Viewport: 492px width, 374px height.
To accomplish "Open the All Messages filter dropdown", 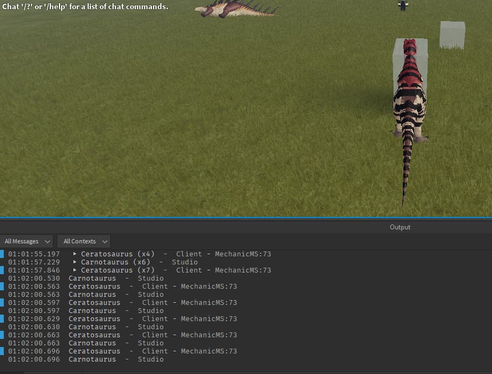I will point(26,241).
